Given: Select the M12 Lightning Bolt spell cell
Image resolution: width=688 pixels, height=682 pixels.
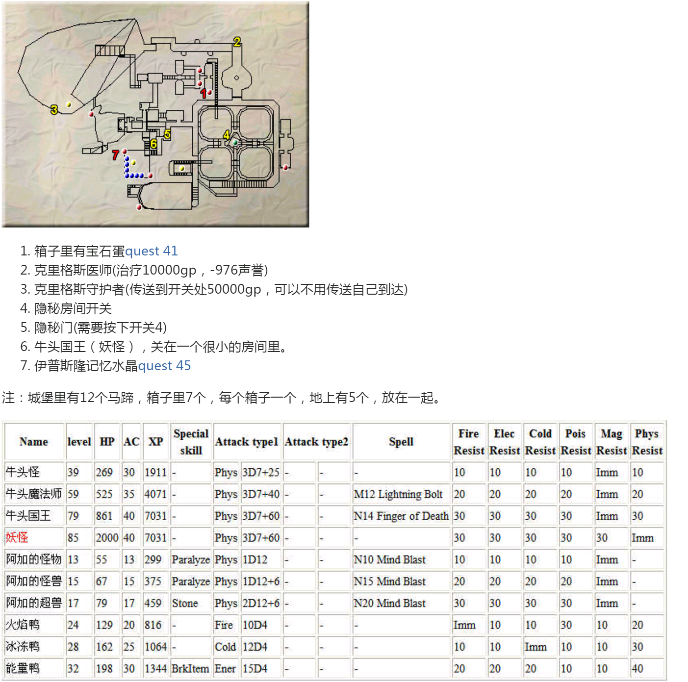Looking at the screenshot, I should pos(401,494).
